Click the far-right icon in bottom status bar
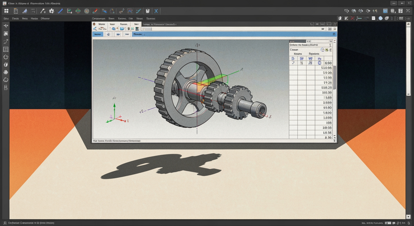This screenshot has width=414, height=226. click(409, 223)
